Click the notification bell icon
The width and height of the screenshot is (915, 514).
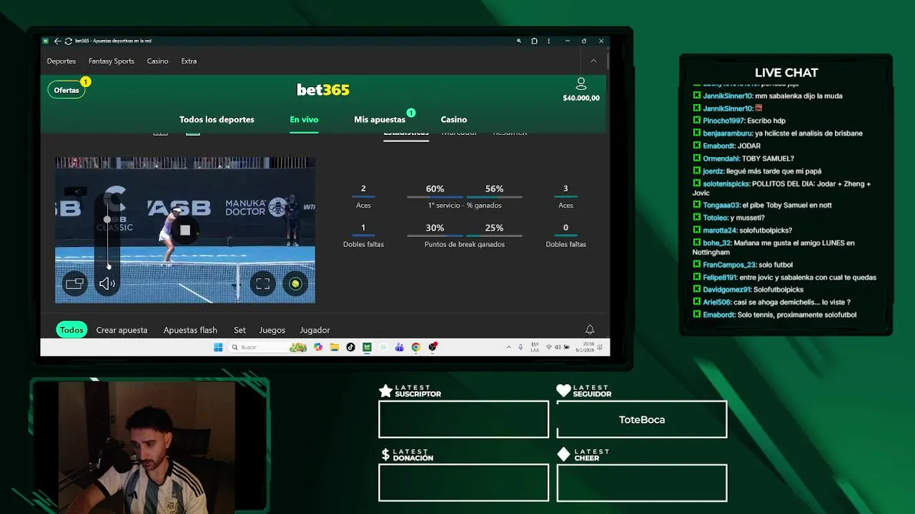[x=590, y=329]
